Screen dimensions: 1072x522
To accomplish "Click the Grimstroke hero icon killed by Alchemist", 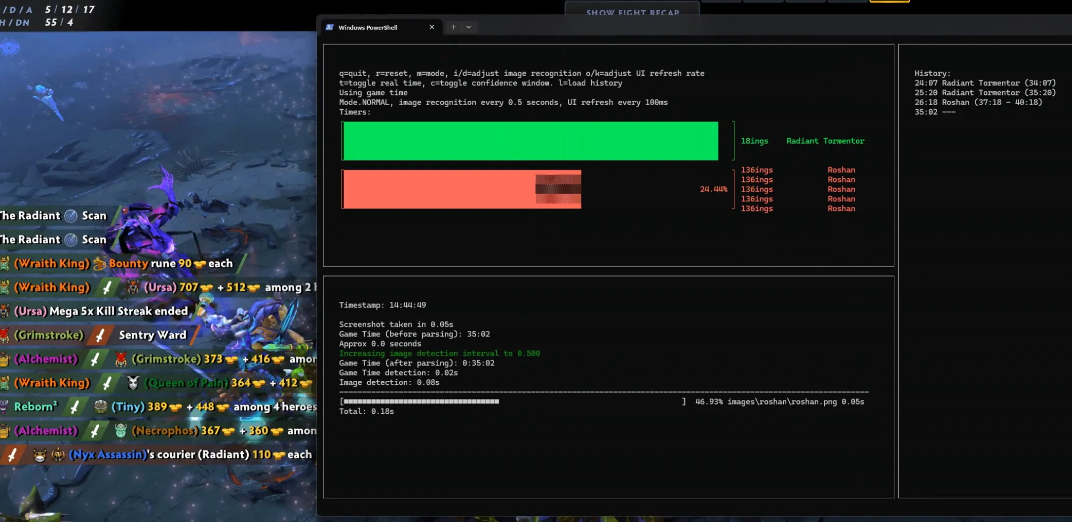I will coord(121,359).
